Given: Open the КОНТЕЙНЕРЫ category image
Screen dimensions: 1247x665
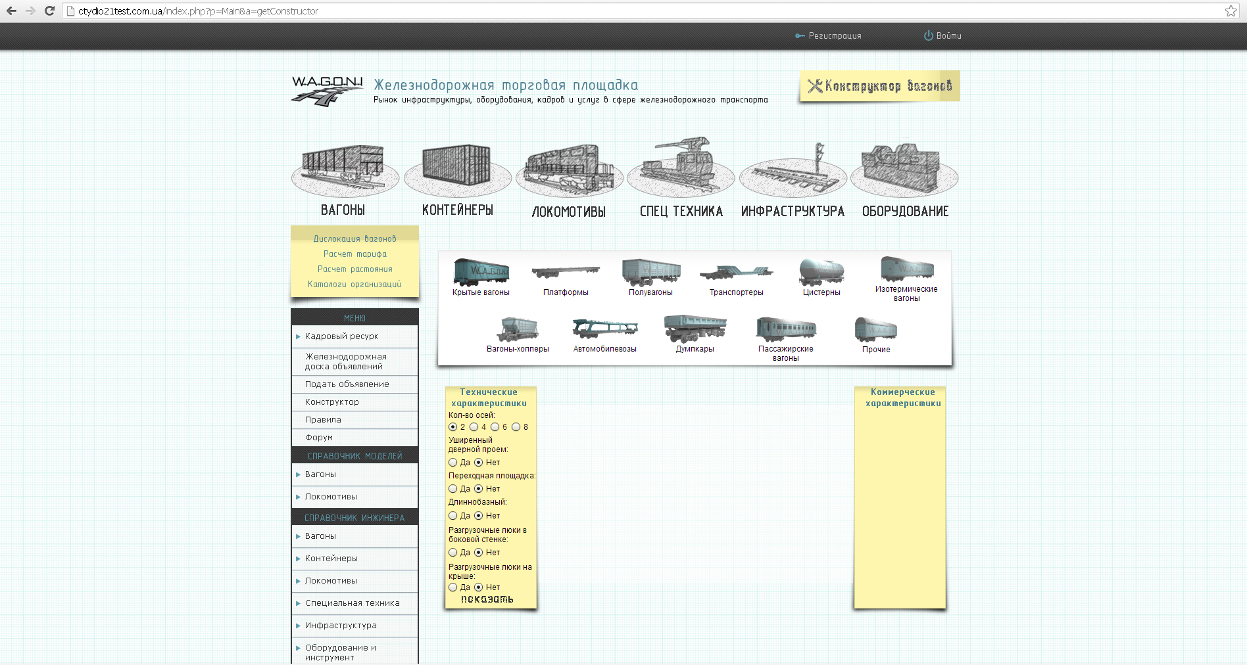Looking at the screenshot, I should 458,170.
